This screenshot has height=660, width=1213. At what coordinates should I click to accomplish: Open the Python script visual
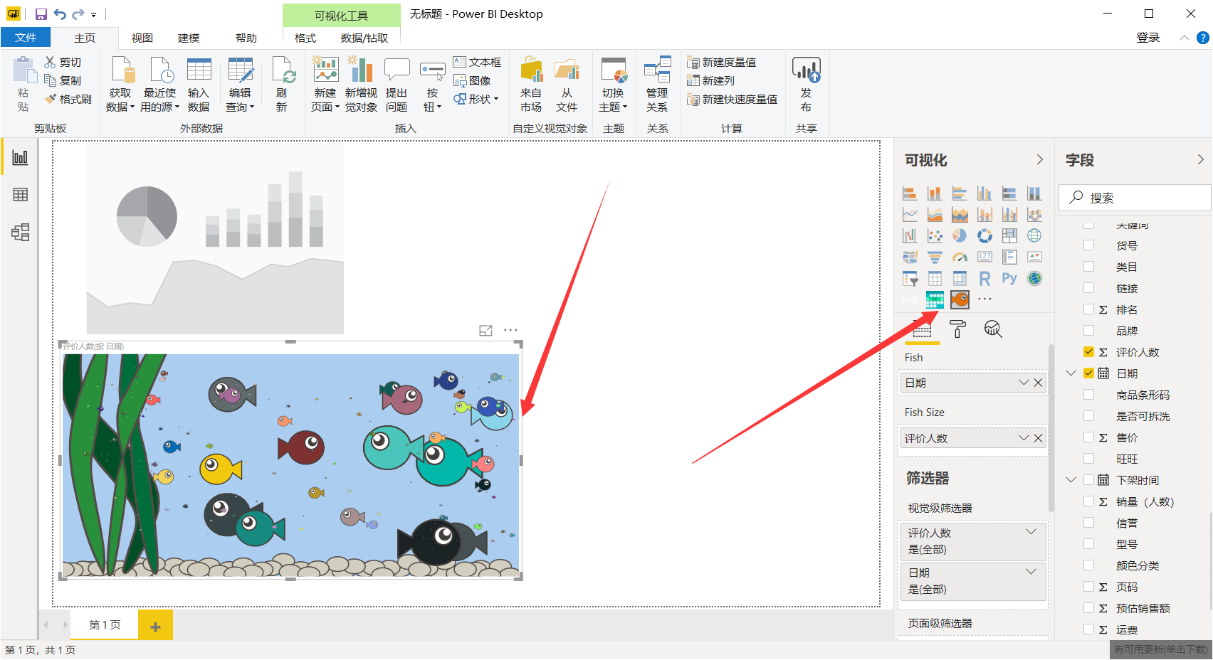[1009, 278]
